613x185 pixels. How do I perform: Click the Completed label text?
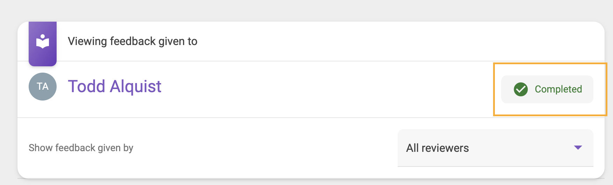(x=558, y=89)
